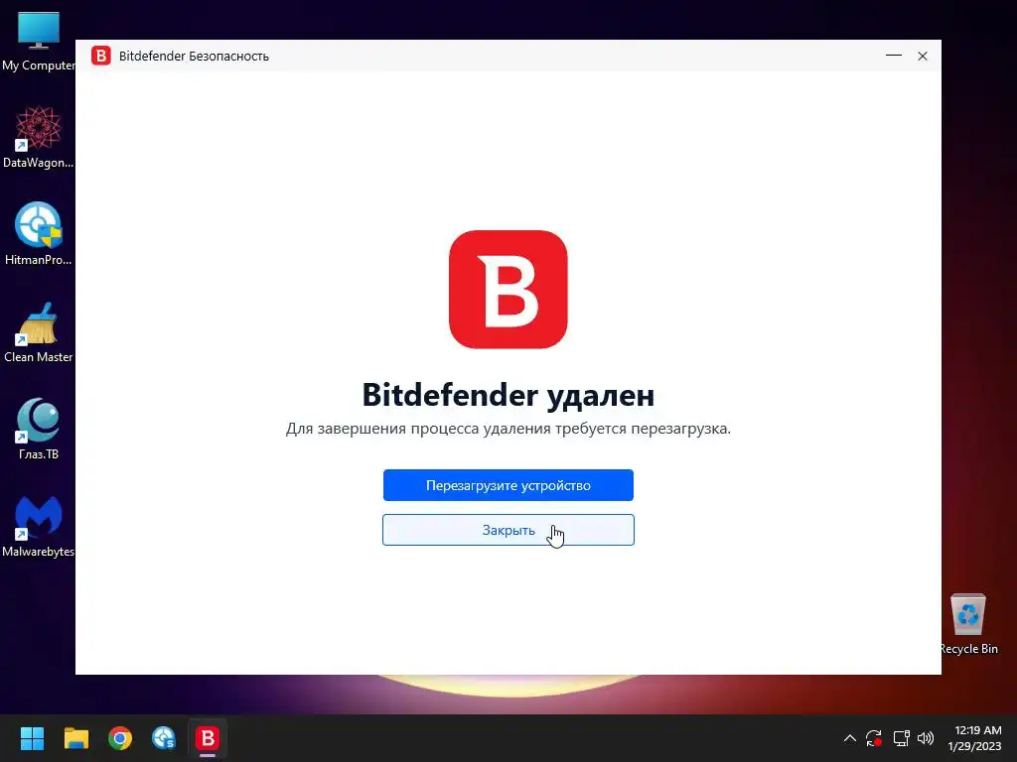The width and height of the screenshot is (1017, 762).
Task: Open the Windows Start menu
Action: pos(32,738)
